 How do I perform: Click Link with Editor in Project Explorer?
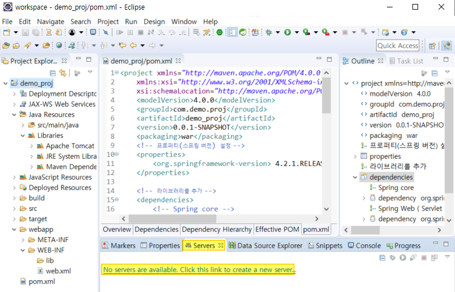point(62,73)
